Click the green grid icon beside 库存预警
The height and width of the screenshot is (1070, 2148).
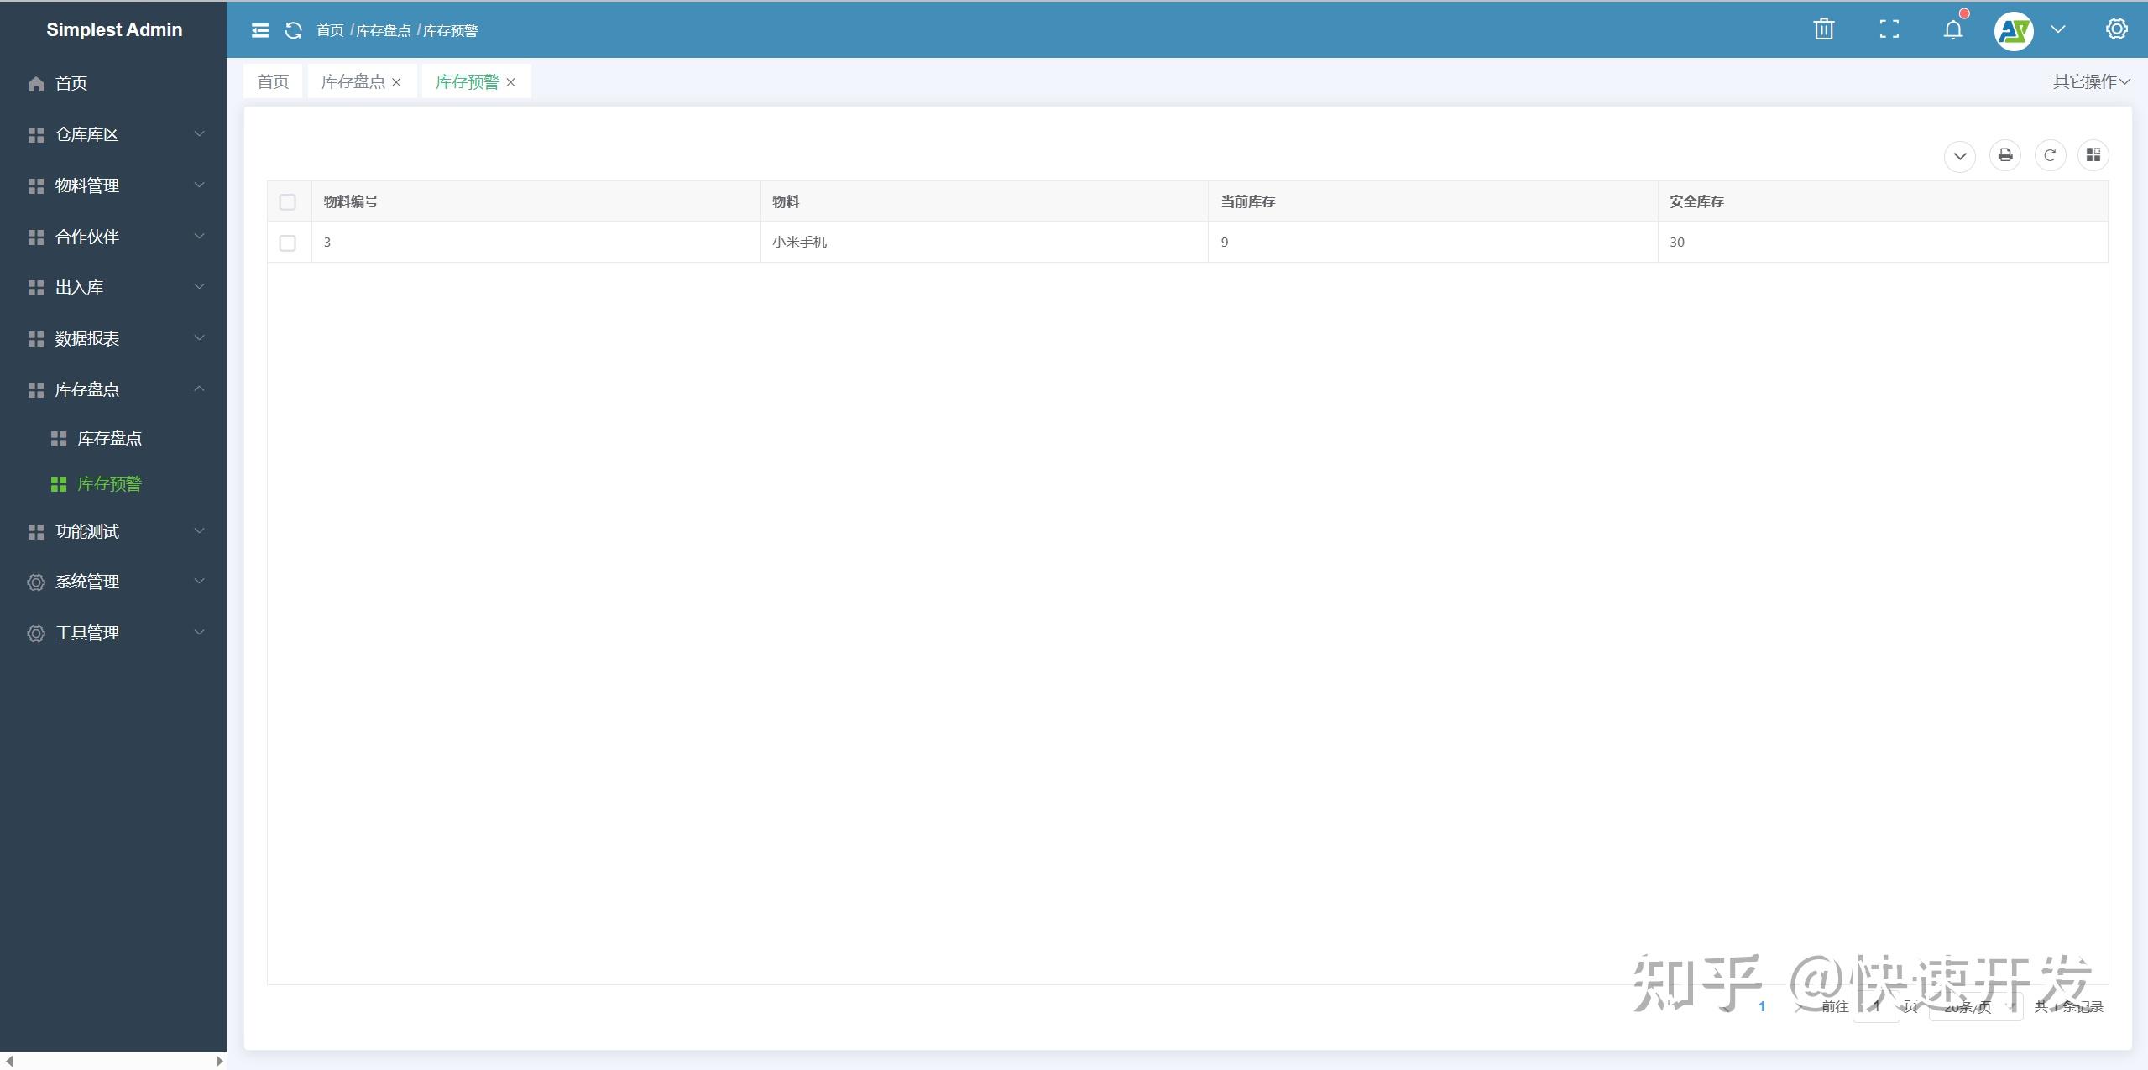click(58, 484)
